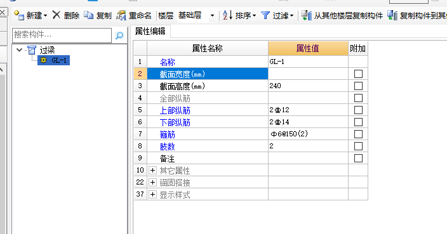Image resolution: width=447 pixels, height=234 pixels.
Task: Click the 属性名称 column header
Action: (207, 48)
